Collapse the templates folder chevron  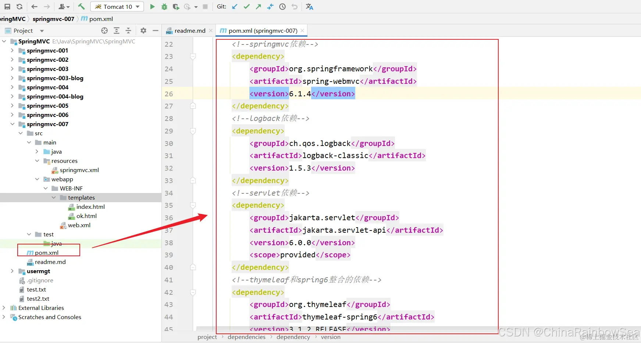[54, 197]
